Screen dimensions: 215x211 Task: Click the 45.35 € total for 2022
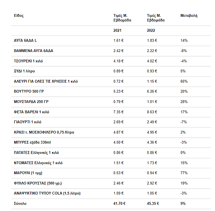tap(153, 204)
